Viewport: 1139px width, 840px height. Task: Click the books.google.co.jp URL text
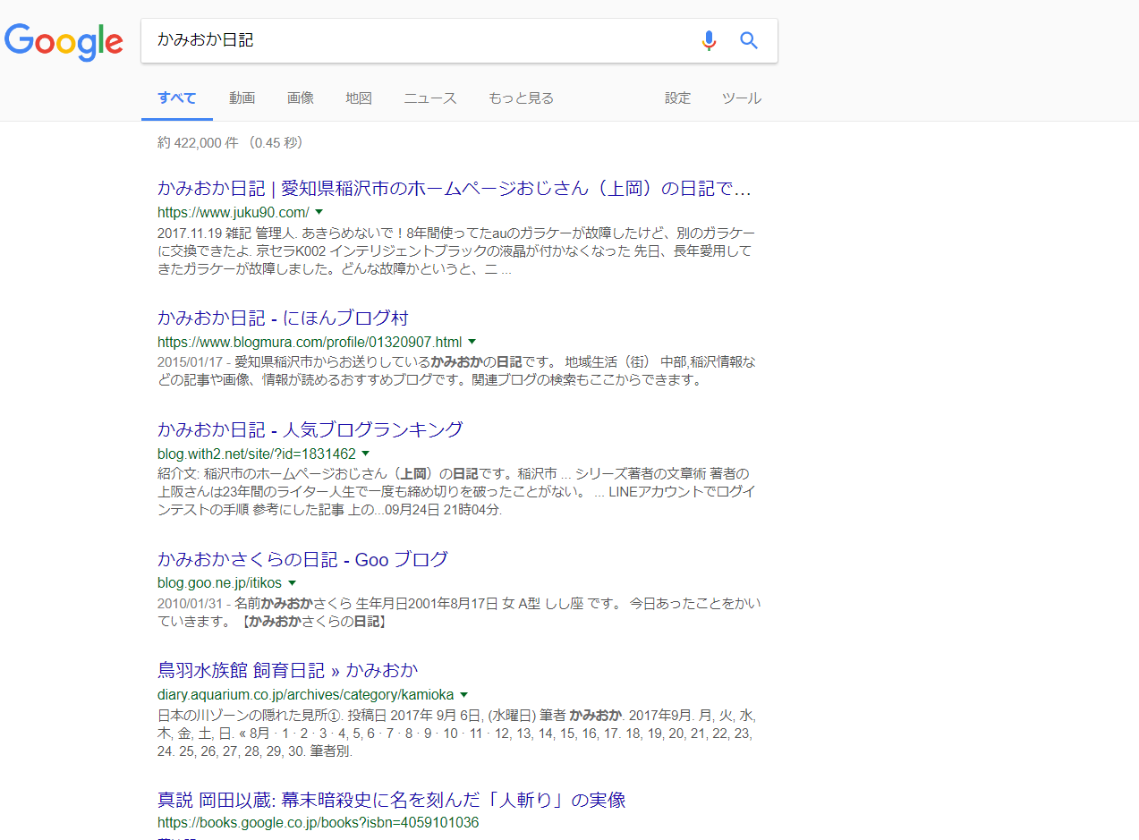click(x=319, y=823)
